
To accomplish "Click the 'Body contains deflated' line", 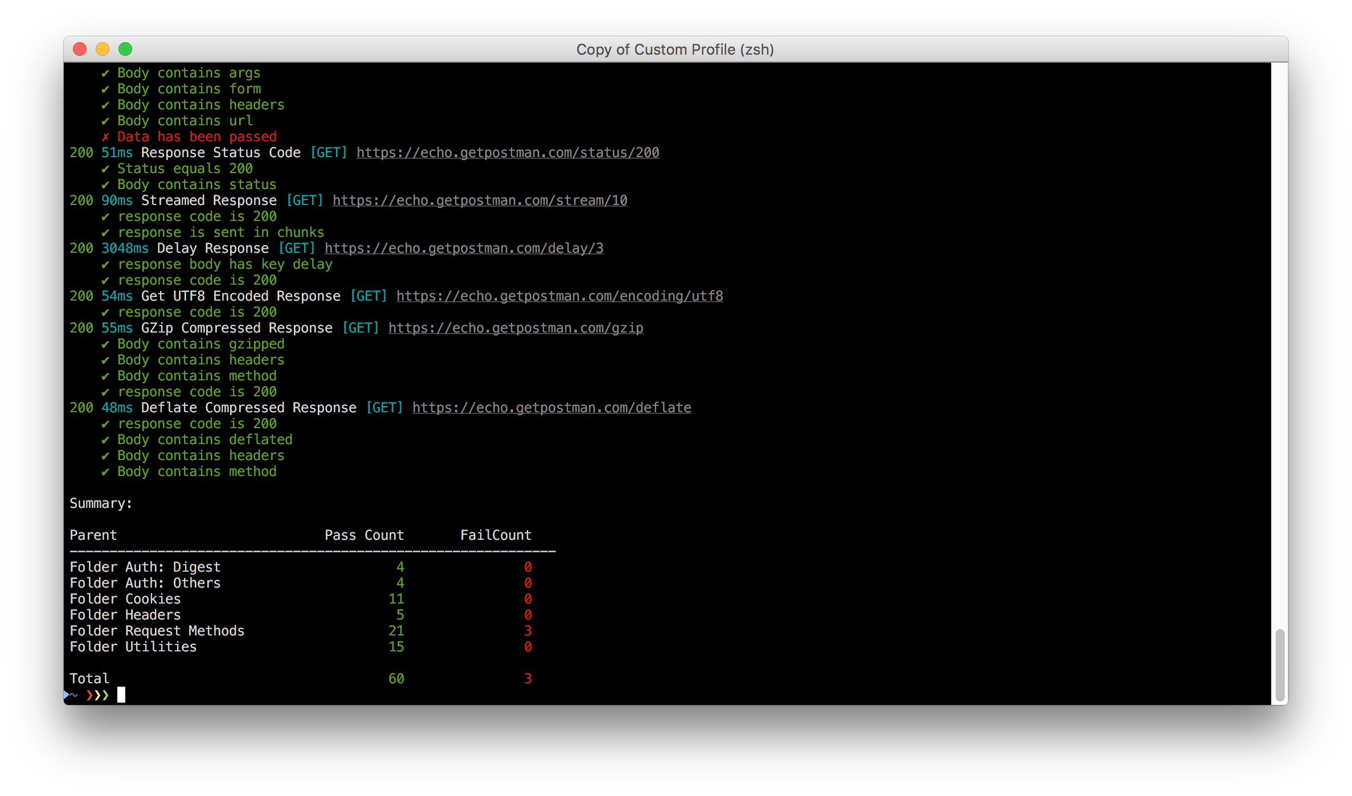I will tap(197, 440).
